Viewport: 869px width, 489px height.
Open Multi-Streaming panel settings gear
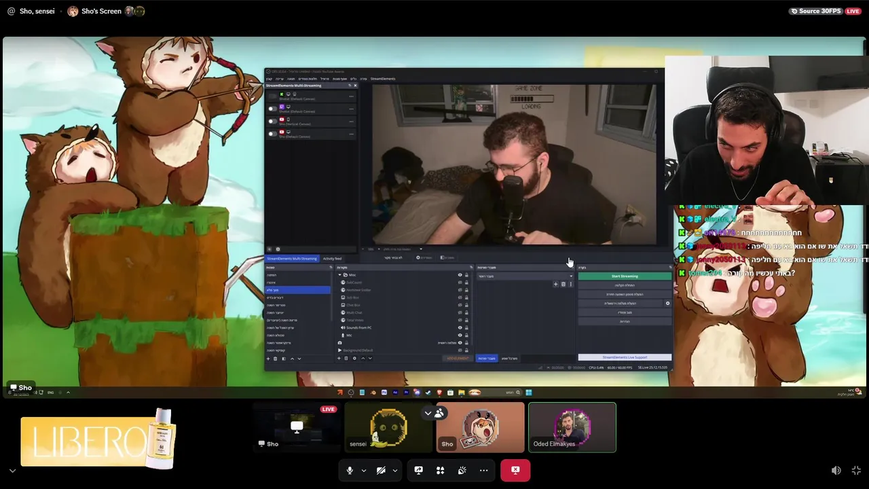pos(278,249)
